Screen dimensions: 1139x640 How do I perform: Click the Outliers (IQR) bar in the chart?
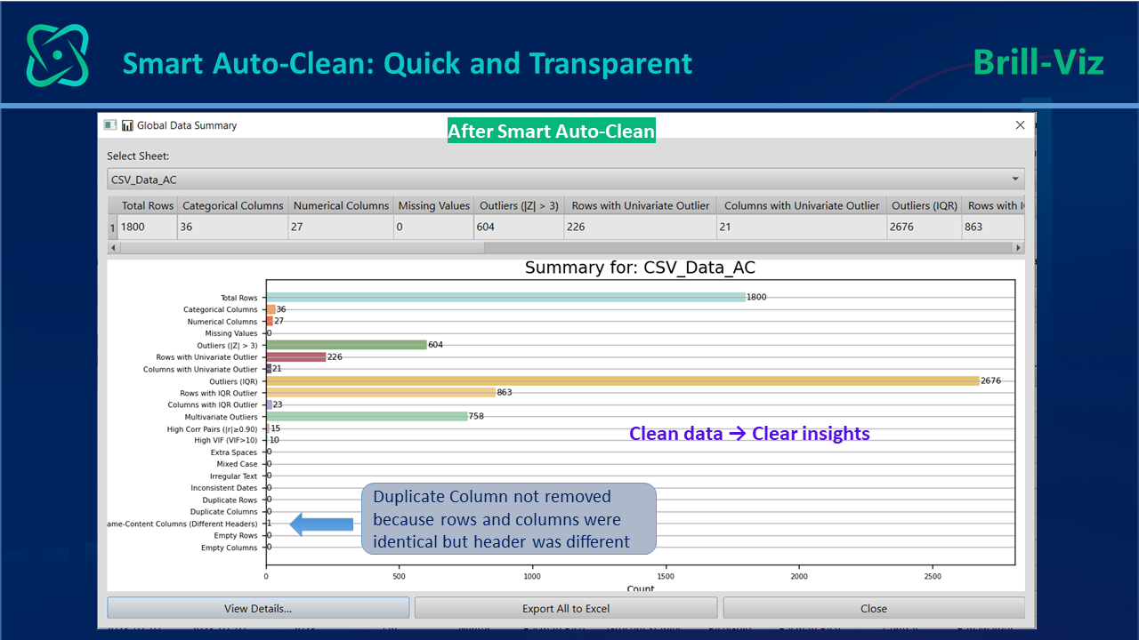pos(622,380)
